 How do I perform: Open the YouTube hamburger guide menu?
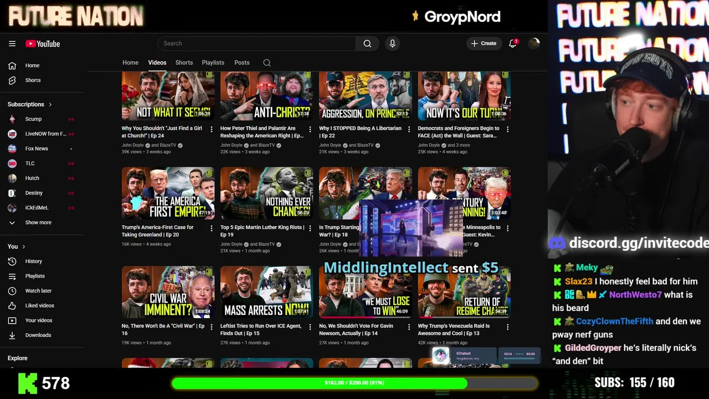12,44
